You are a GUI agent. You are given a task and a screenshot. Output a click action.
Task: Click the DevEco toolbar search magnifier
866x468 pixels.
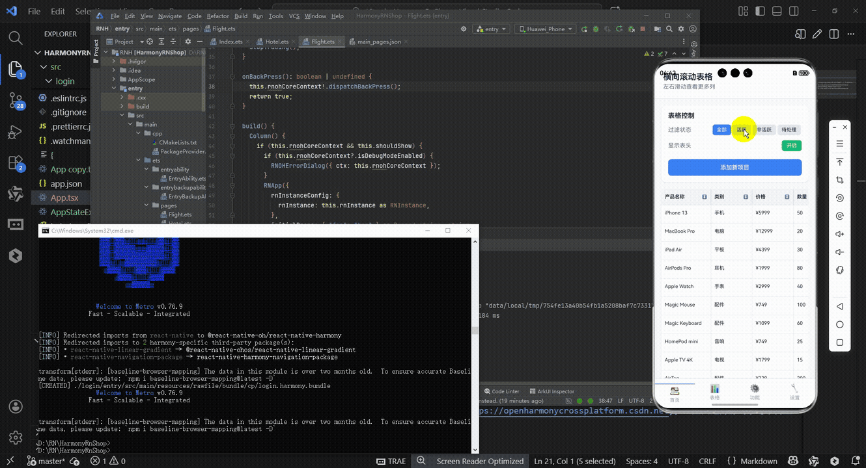[669, 29]
